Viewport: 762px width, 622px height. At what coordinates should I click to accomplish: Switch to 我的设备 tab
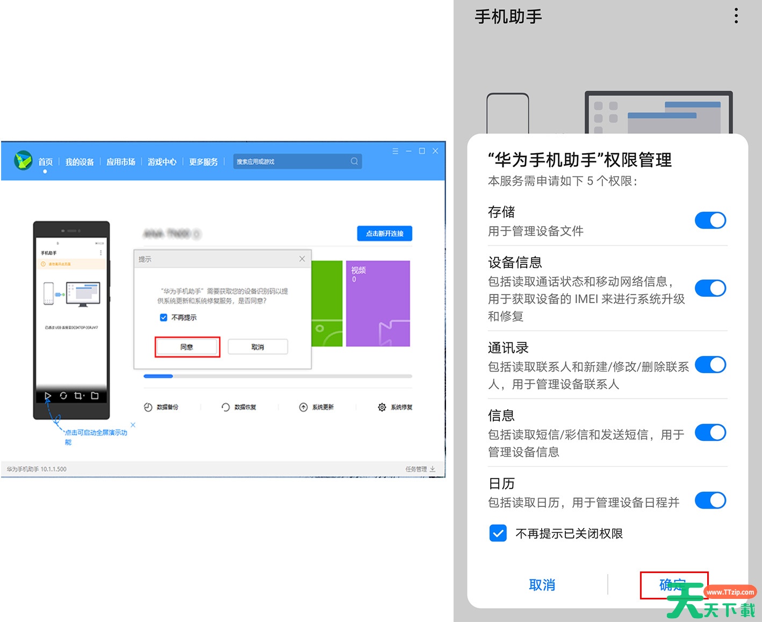coord(80,162)
